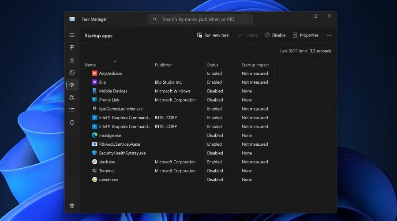Click Terminal's Disabled status cell
397x221 pixels.
coord(215,170)
